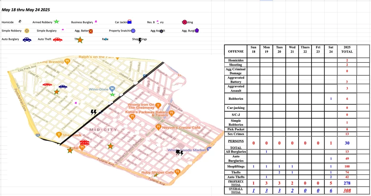
Task: Click the 'Sex Crimes' row label
Action: coord(235,134)
